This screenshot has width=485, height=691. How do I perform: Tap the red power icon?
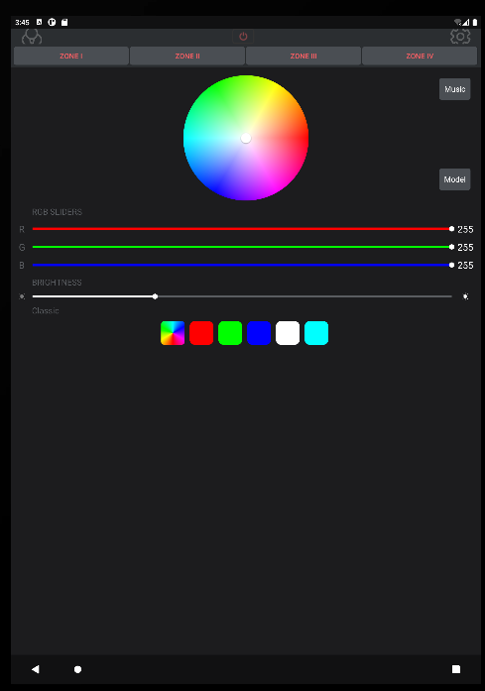point(243,37)
